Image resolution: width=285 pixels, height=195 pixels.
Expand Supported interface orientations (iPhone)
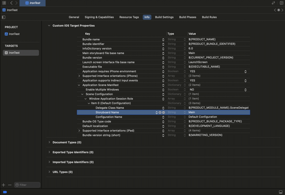[79, 76]
